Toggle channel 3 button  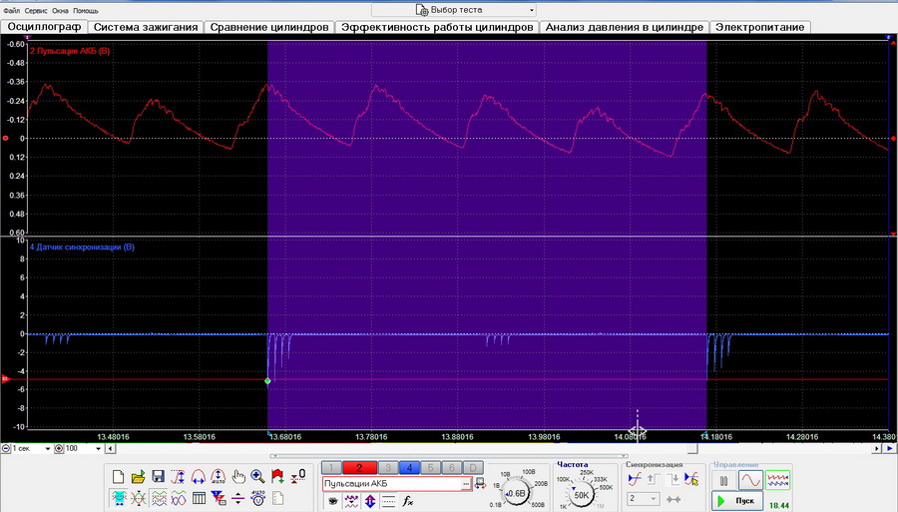pyautogui.click(x=388, y=468)
